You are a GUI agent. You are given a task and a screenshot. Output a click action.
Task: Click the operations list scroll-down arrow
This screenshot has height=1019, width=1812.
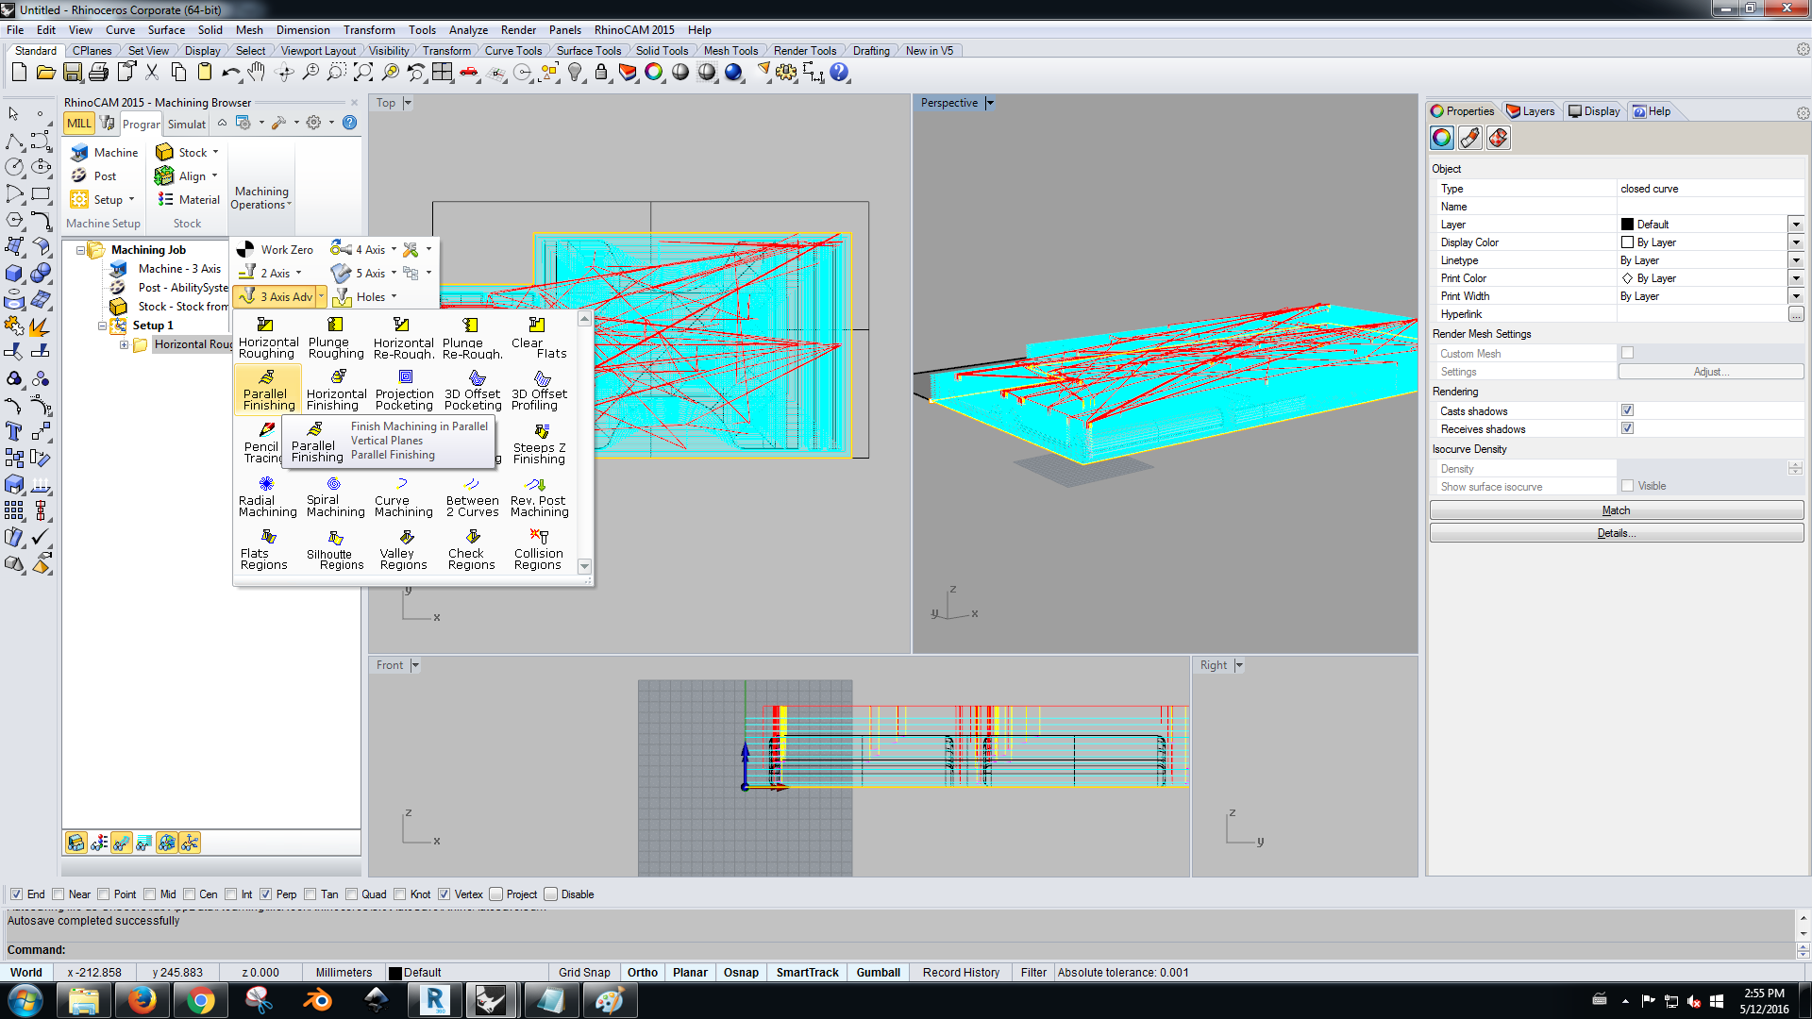pyautogui.click(x=584, y=566)
